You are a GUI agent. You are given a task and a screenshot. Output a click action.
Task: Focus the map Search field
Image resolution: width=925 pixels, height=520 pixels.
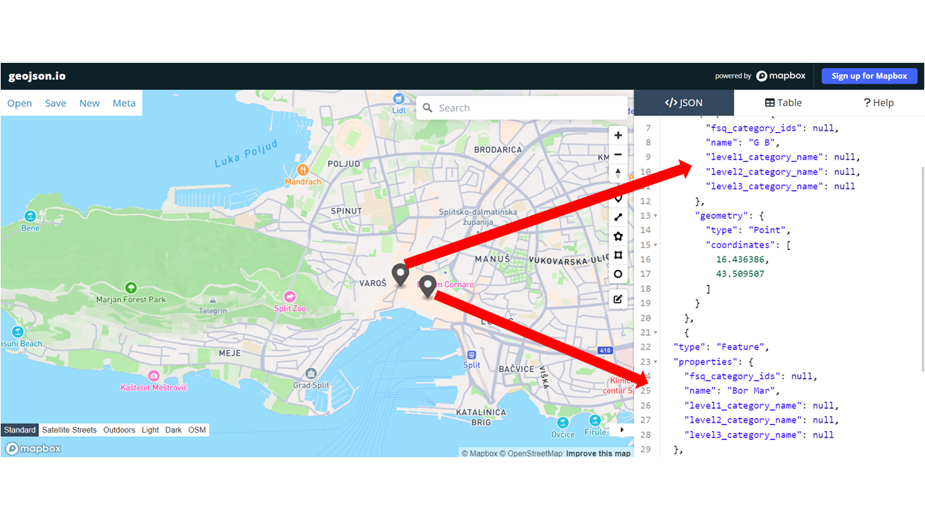pyautogui.click(x=522, y=108)
